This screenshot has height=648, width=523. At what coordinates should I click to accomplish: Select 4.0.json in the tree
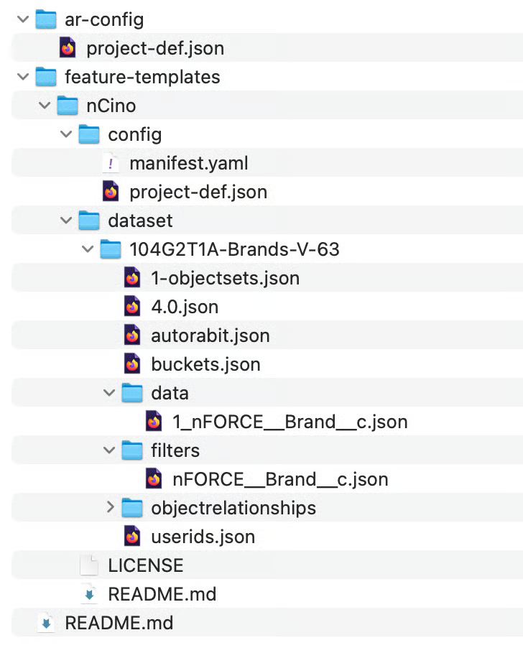(x=184, y=307)
